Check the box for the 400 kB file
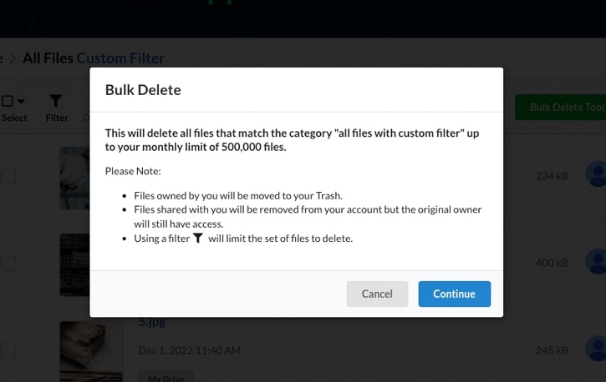This screenshot has width=606, height=382. click(8, 264)
